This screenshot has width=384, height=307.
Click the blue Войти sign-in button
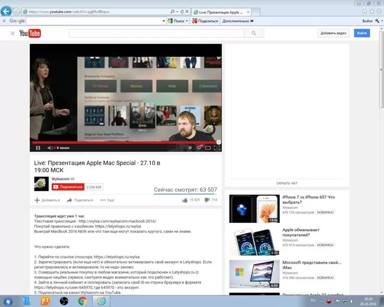[x=362, y=33]
